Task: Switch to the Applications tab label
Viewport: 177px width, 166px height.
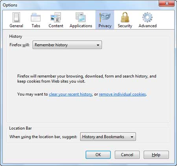Action: (81, 26)
